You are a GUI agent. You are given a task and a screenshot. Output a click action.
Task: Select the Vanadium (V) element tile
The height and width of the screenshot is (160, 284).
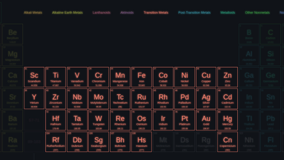tap(77, 77)
